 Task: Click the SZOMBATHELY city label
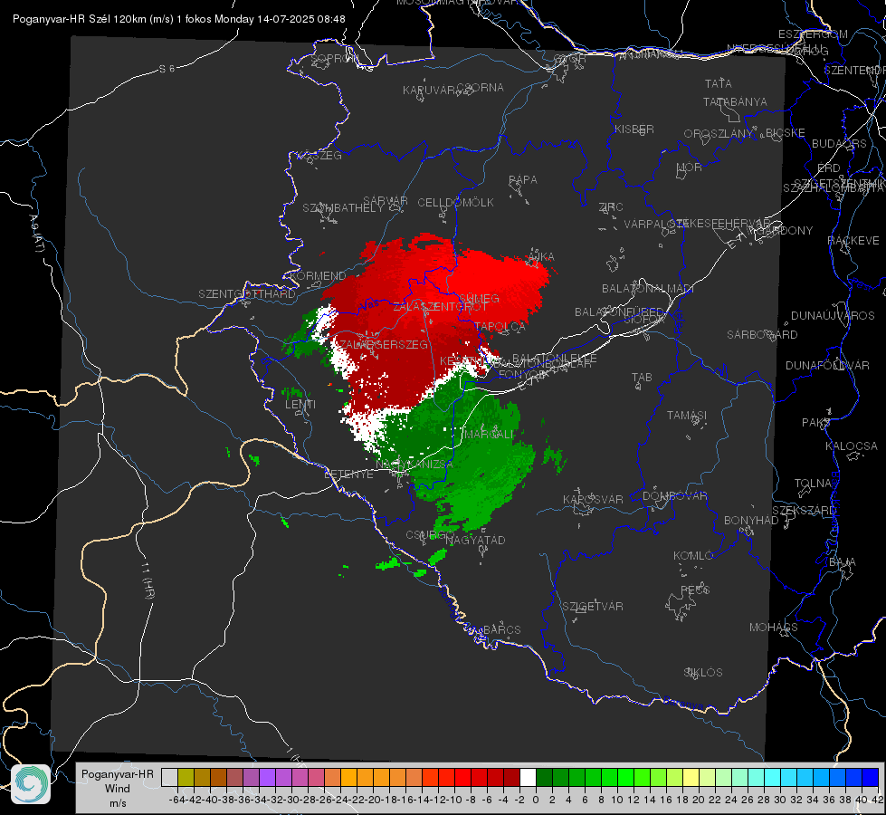pyautogui.click(x=343, y=207)
